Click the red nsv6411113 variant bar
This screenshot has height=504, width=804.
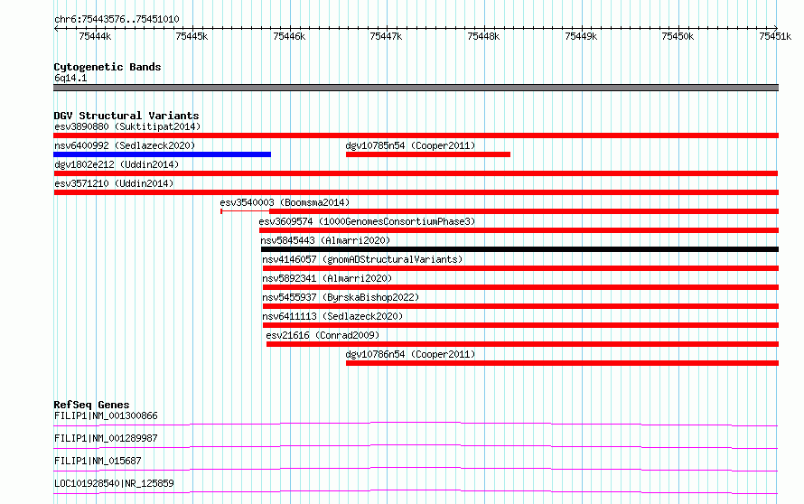pos(521,325)
